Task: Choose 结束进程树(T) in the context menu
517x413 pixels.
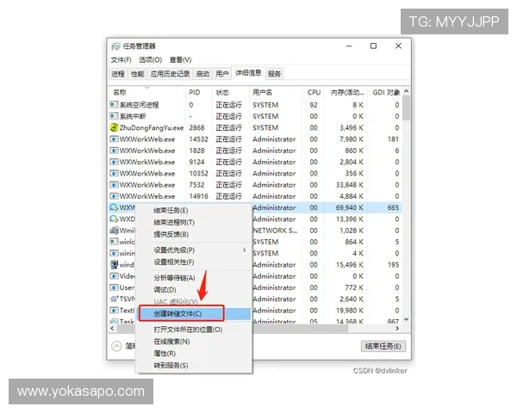Action: click(194, 222)
